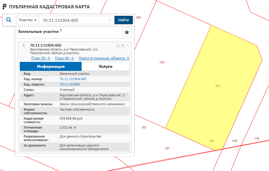Image resolution: width=269 pixels, height=171 pixels.
Task: Open the Участки search type dropdown
Action: point(28,20)
